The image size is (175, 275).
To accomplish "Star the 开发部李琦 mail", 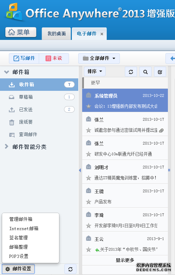I will pos(89,225).
